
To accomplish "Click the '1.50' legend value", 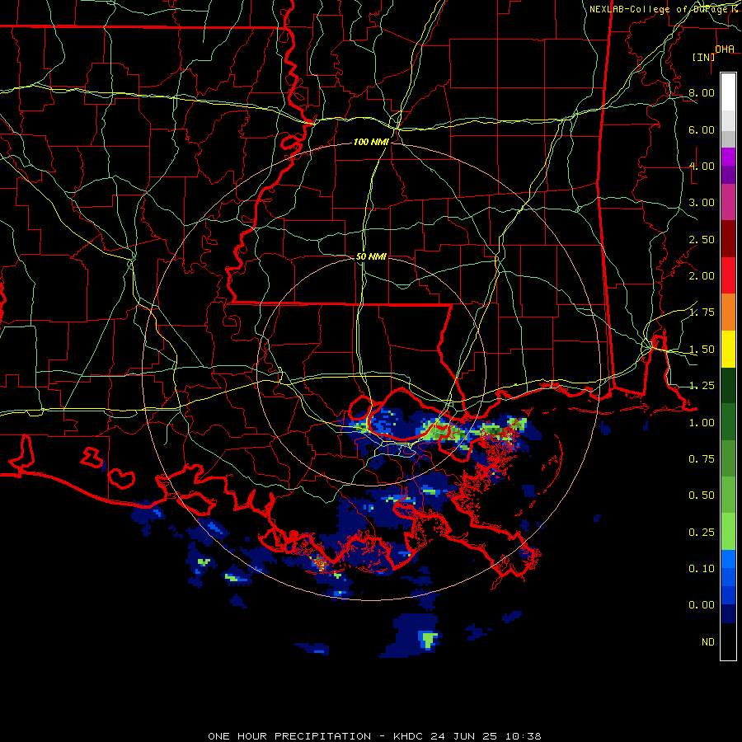I will click(702, 350).
